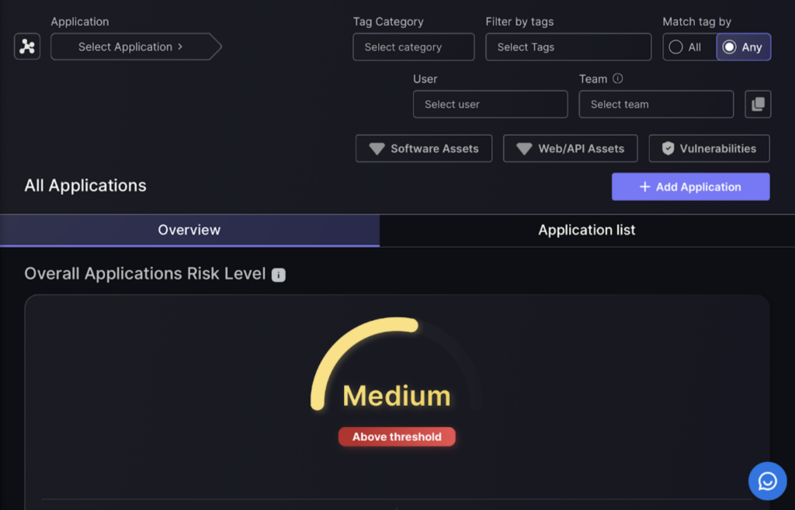This screenshot has width=795, height=510.
Task: Open the Vulnerabilities view
Action: tap(710, 148)
